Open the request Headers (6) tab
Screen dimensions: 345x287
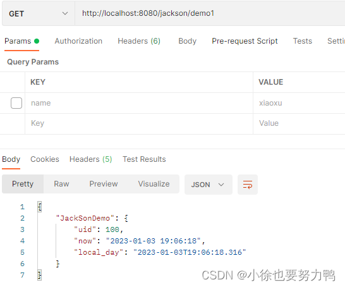139,41
